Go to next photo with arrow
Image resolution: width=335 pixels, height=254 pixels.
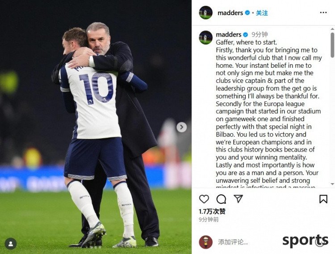pos(182,127)
